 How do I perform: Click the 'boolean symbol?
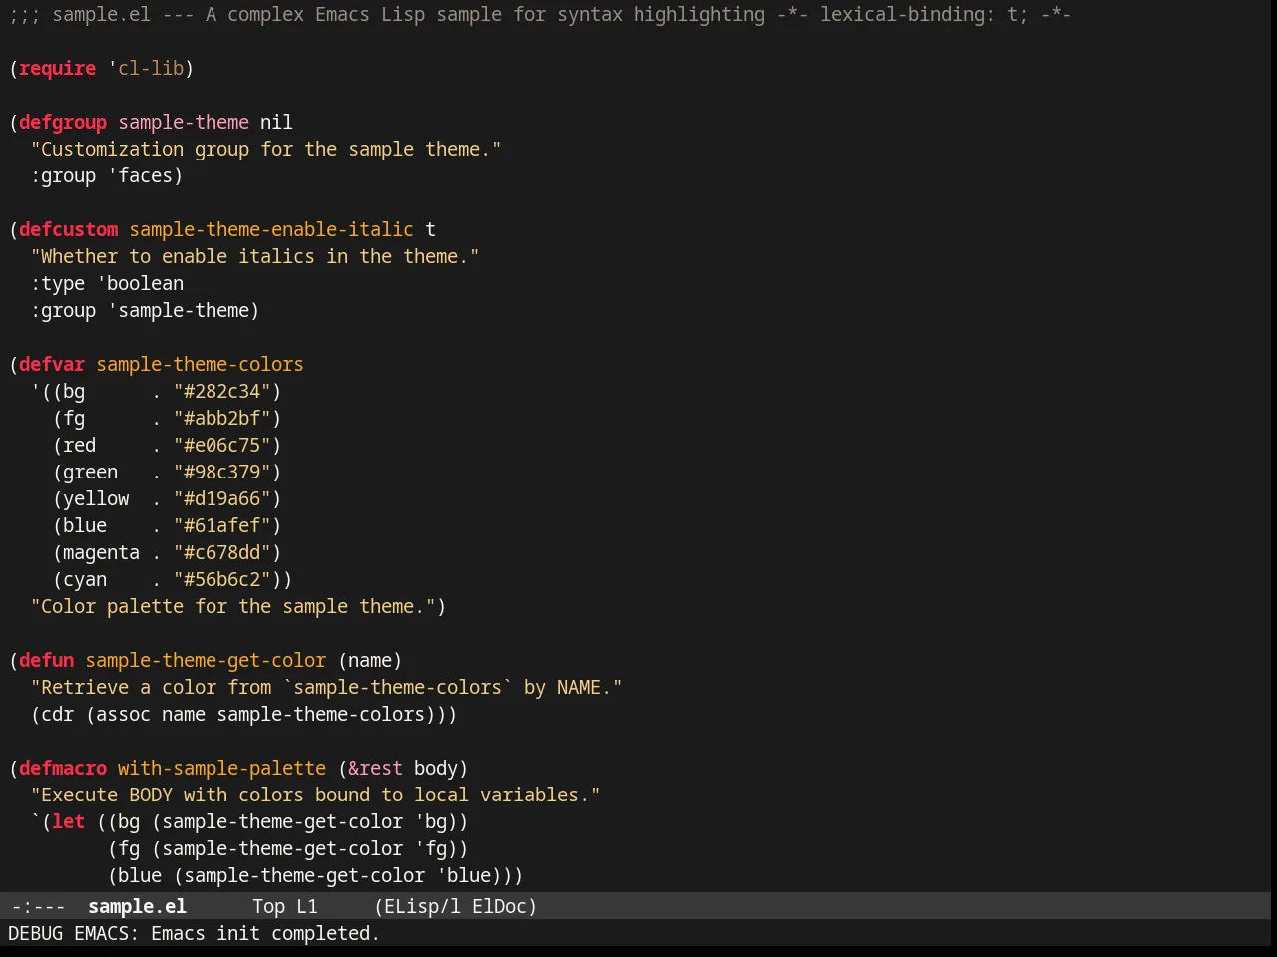click(140, 283)
